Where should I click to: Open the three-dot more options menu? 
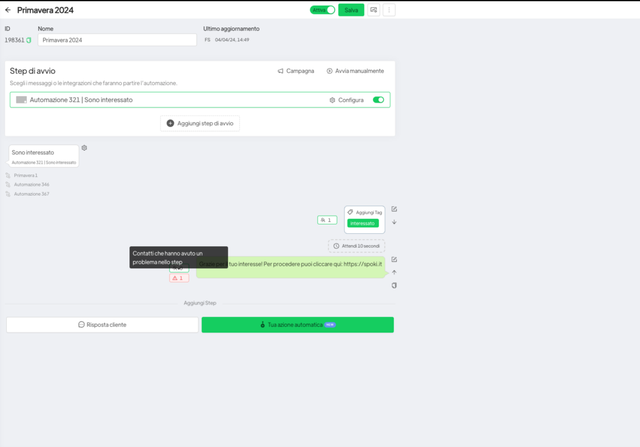tap(389, 10)
